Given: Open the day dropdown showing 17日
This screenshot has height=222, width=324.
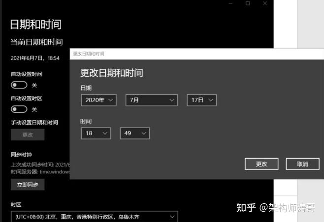Looking at the screenshot, I should pyautogui.click(x=202, y=100).
